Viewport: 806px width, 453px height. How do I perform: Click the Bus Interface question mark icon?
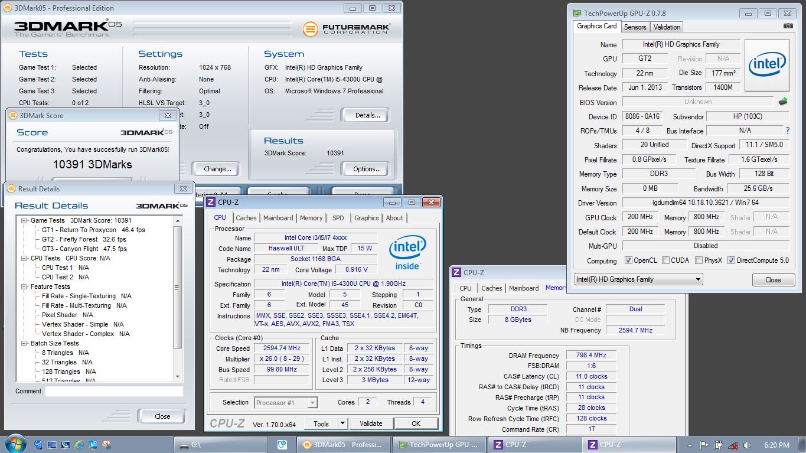click(x=787, y=131)
